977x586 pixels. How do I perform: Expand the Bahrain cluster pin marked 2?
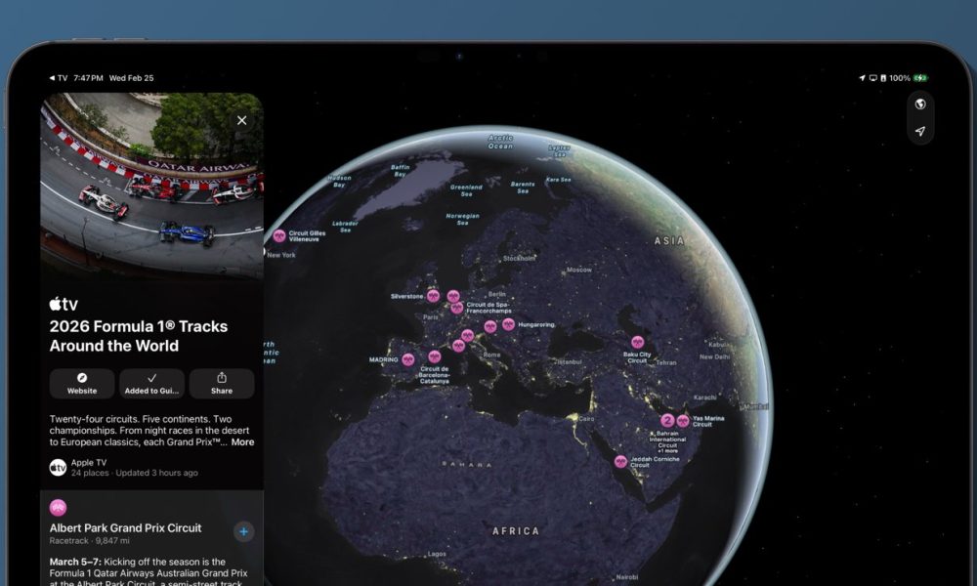click(668, 421)
